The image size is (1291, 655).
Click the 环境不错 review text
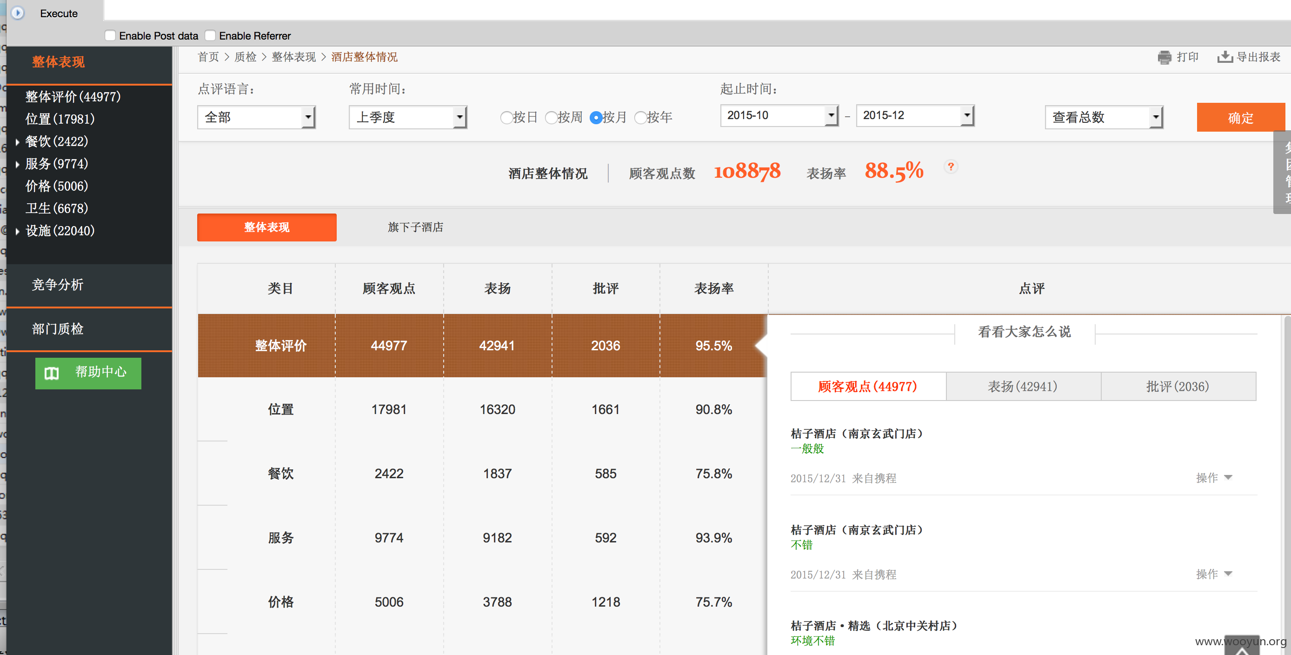point(812,641)
